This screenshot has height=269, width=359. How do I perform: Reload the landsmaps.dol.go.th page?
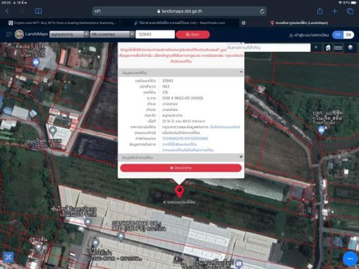[x=262, y=11]
